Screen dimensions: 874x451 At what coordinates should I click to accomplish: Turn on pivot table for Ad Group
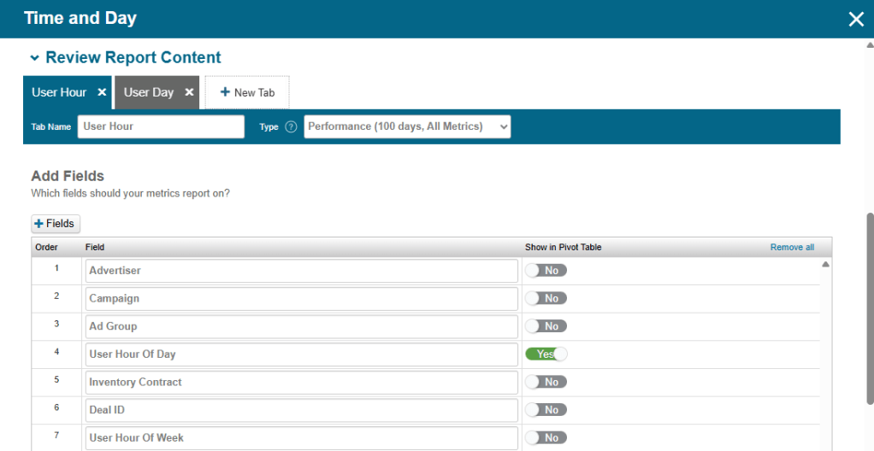(x=546, y=326)
